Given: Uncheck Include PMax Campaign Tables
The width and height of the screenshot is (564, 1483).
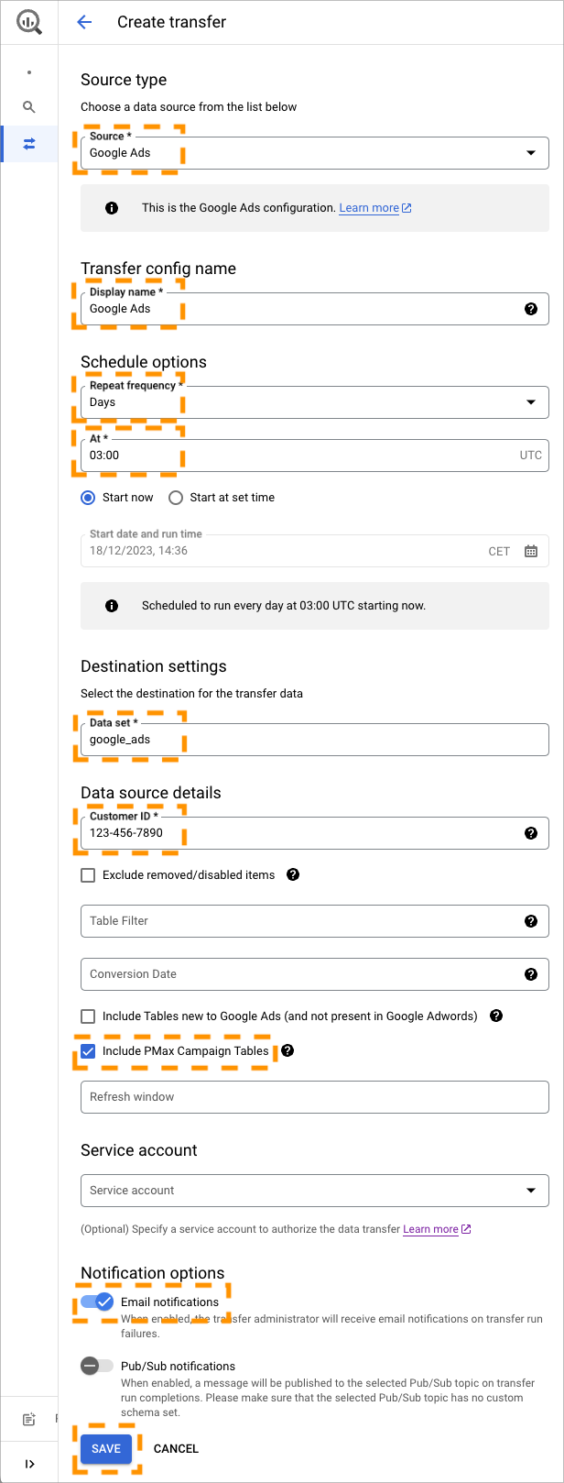Looking at the screenshot, I should click(88, 1051).
